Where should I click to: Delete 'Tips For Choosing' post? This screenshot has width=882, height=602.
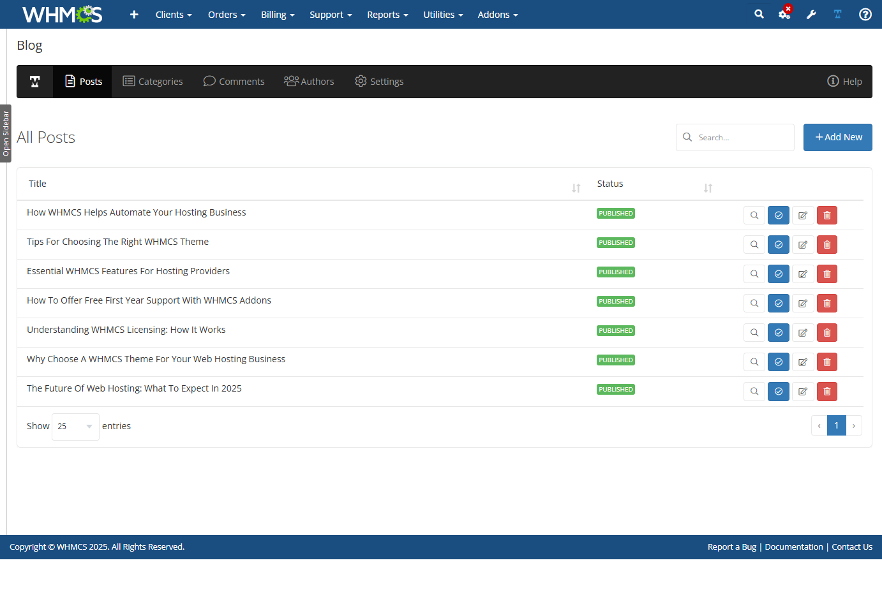pyautogui.click(x=827, y=245)
